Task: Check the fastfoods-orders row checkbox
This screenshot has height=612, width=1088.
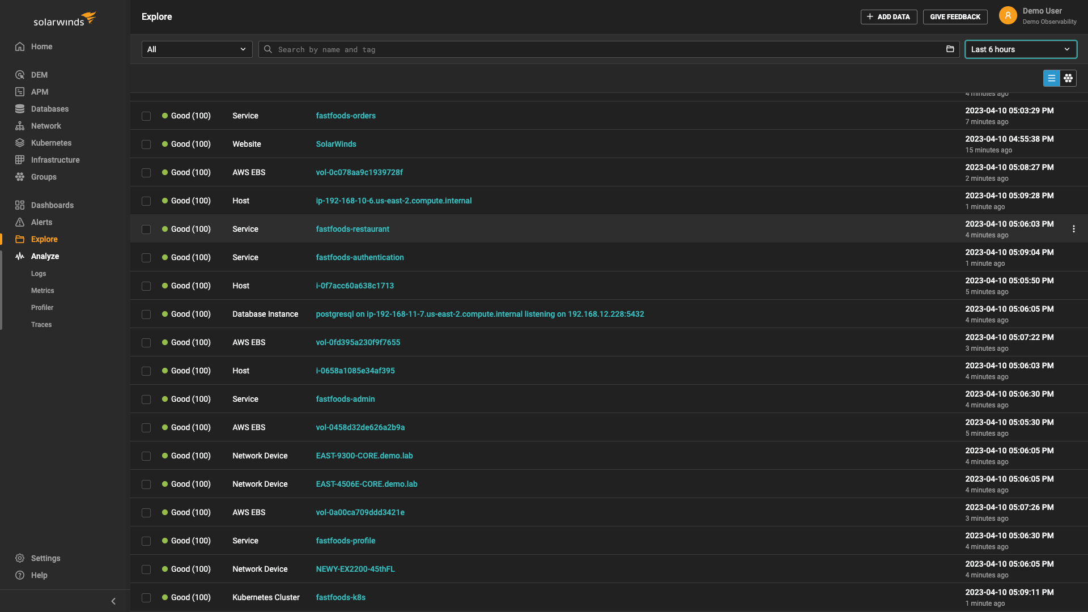Action: pos(146,116)
